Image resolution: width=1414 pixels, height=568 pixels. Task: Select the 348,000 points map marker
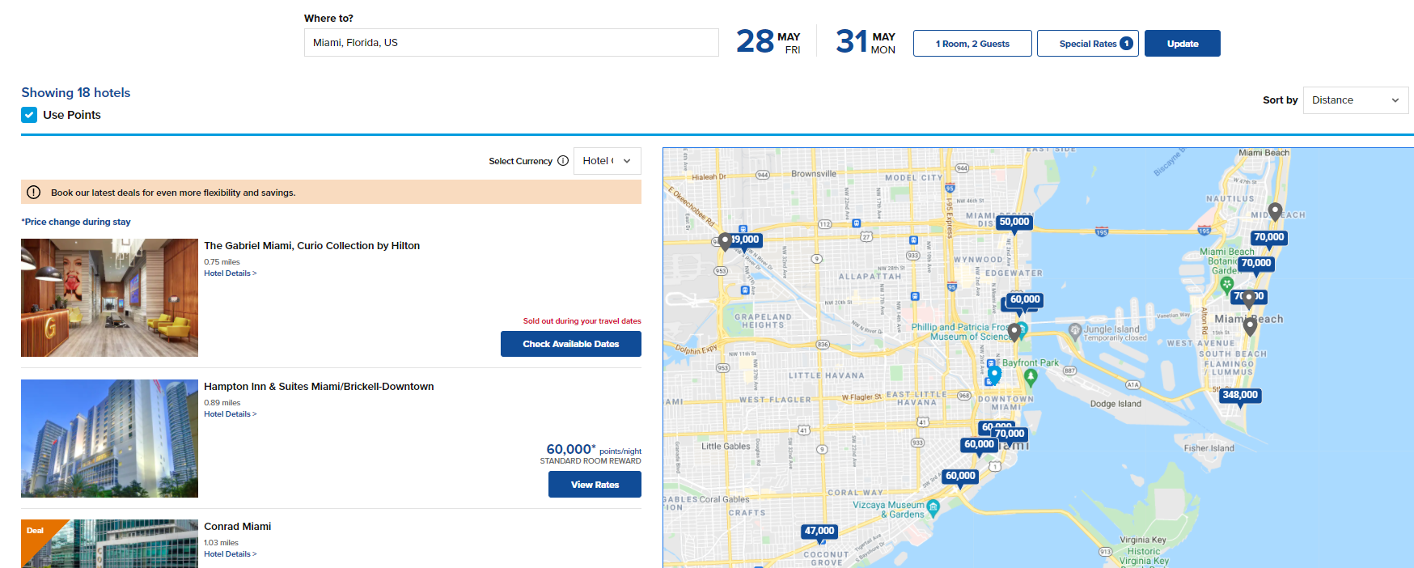click(1240, 395)
